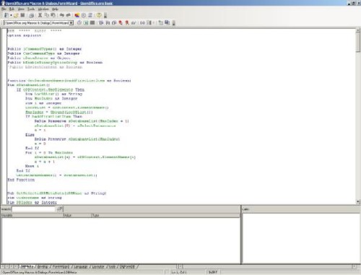Switch to the tools module tab
This screenshot has width=361, height=275.
pos(112,266)
